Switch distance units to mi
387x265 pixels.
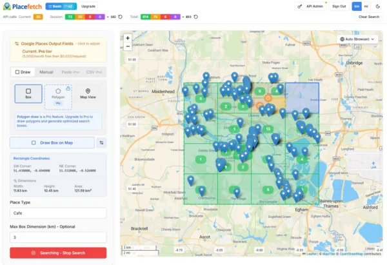point(367,6)
